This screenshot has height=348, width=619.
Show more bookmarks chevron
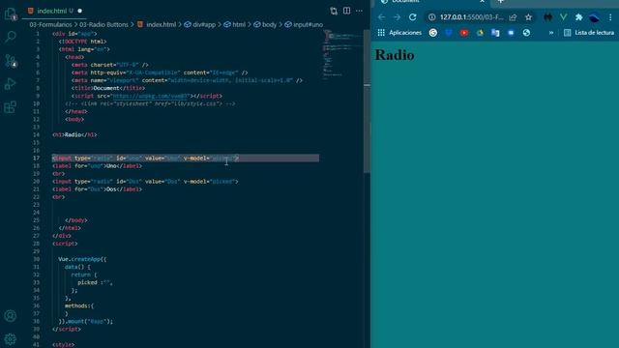click(551, 33)
